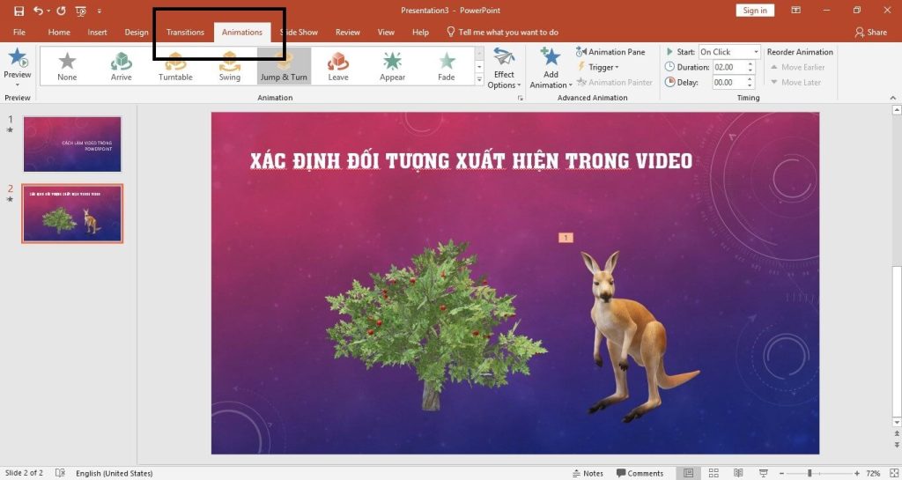Start Slide Show from status bar
The image size is (902, 480).
point(764,473)
